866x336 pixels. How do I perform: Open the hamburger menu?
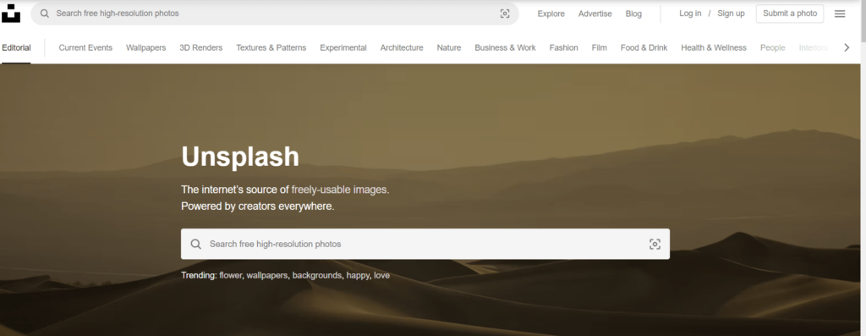click(x=840, y=14)
